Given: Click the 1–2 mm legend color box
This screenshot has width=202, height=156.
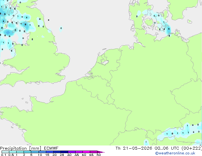Looking at the screenshot, I should (x=20, y=152).
